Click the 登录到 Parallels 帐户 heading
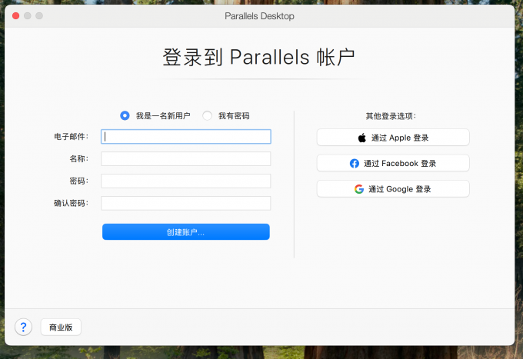The height and width of the screenshot is (359, 523). click(259, 57)
